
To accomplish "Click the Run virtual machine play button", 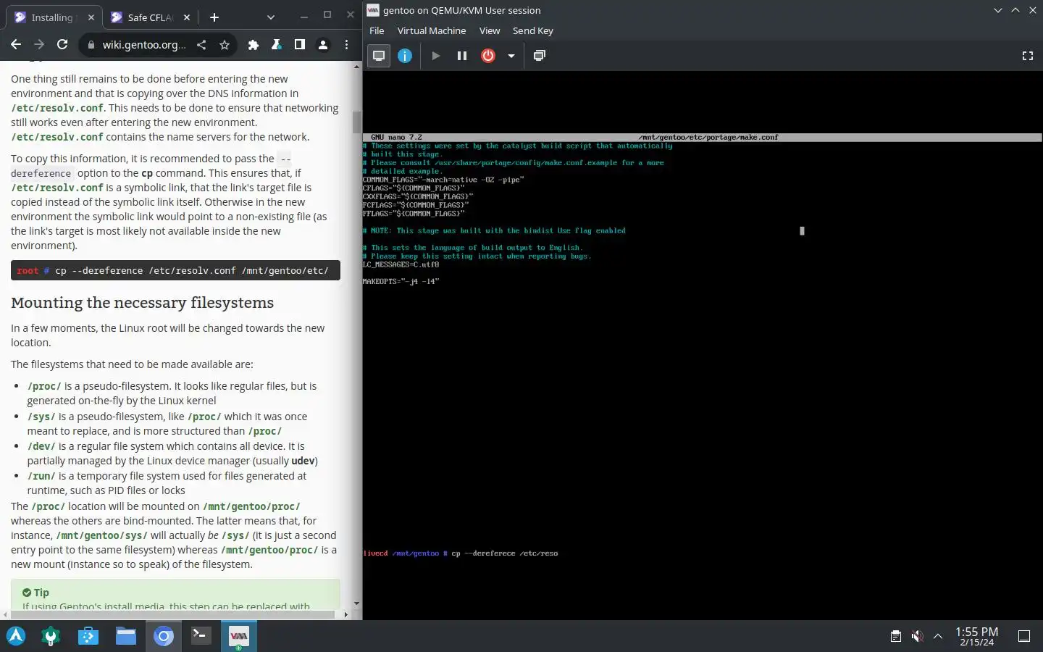I will (x=435, y=56).
